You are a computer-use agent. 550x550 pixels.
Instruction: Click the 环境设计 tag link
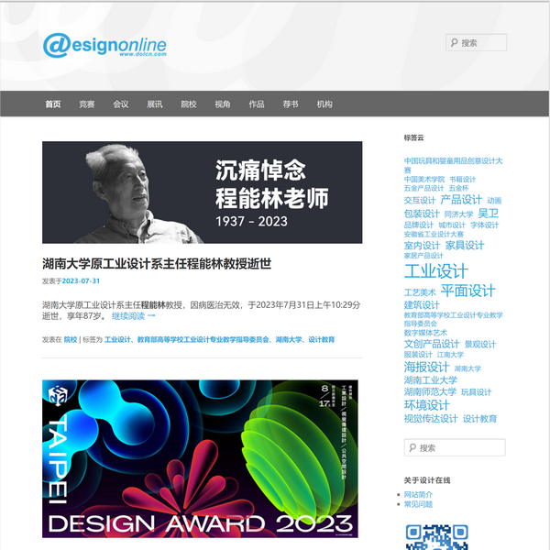coord(426,405)
